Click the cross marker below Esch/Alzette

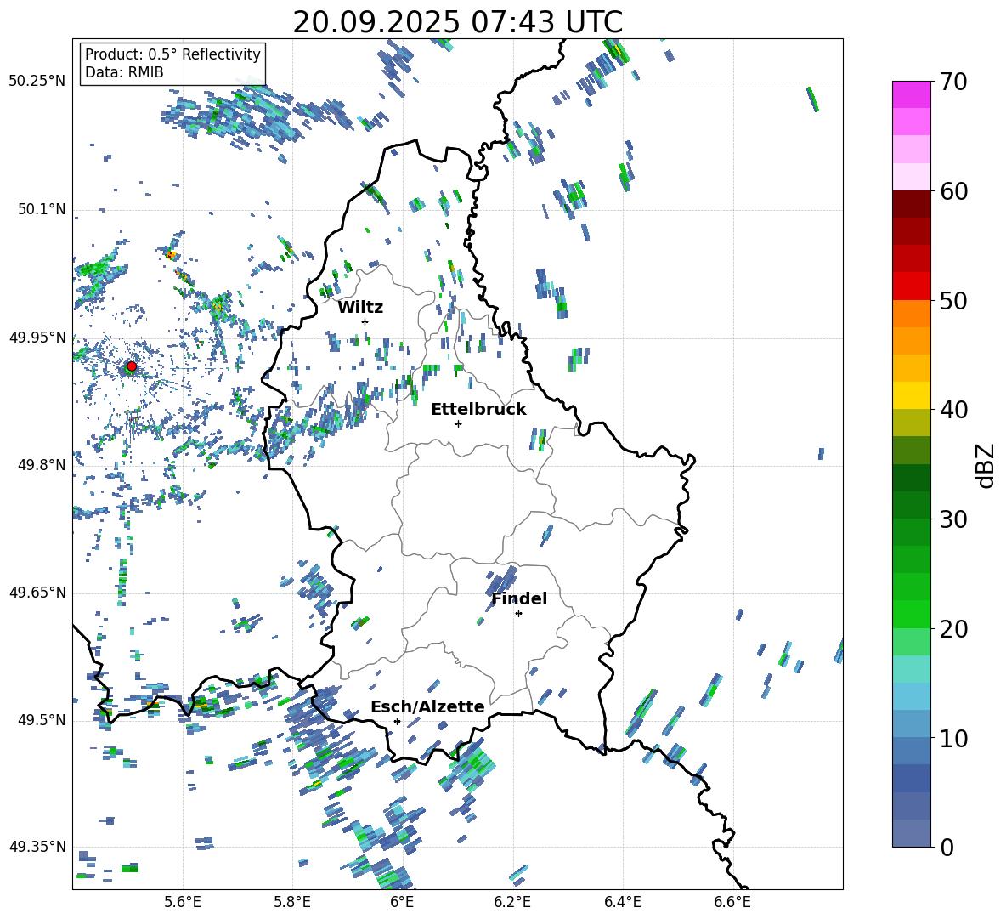[397, 721]
